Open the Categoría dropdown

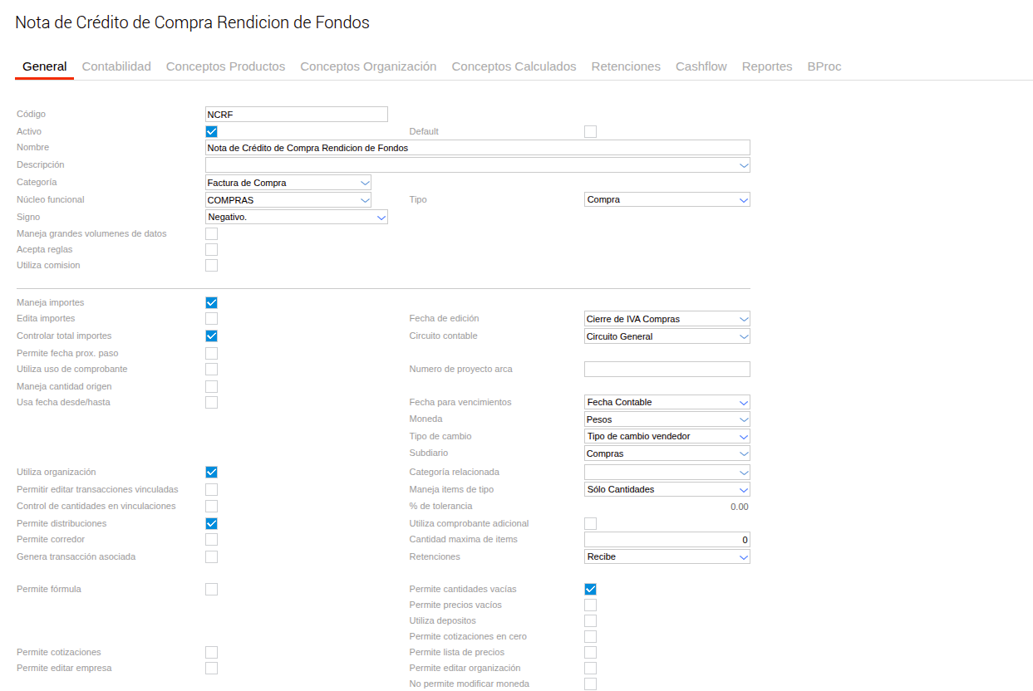(288, 182)
